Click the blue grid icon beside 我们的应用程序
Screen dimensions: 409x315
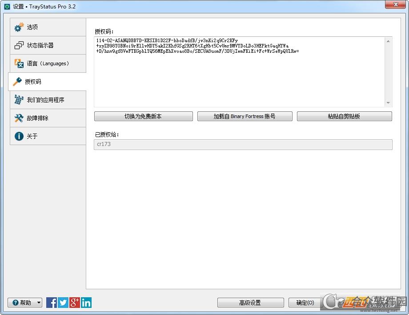tap(19, 100)
